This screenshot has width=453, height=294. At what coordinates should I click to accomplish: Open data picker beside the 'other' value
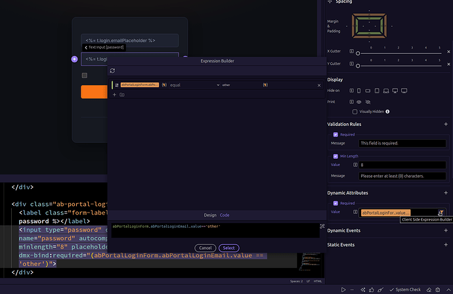coord(265,85)
